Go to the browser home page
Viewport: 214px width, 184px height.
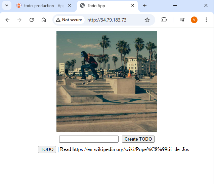(x=44, y=20)
